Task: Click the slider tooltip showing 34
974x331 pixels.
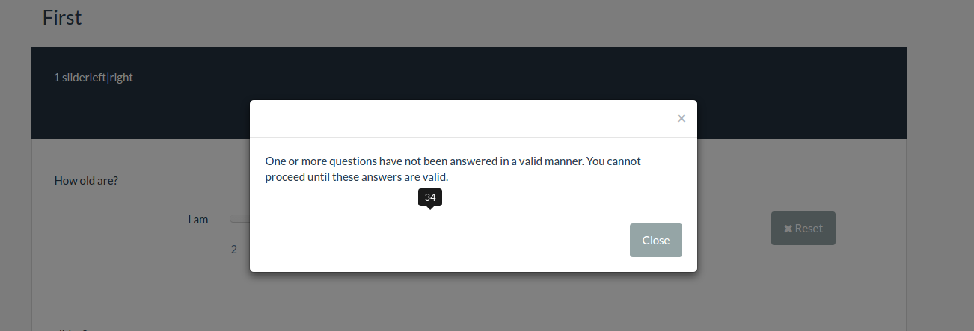Action: pos(430,197)
